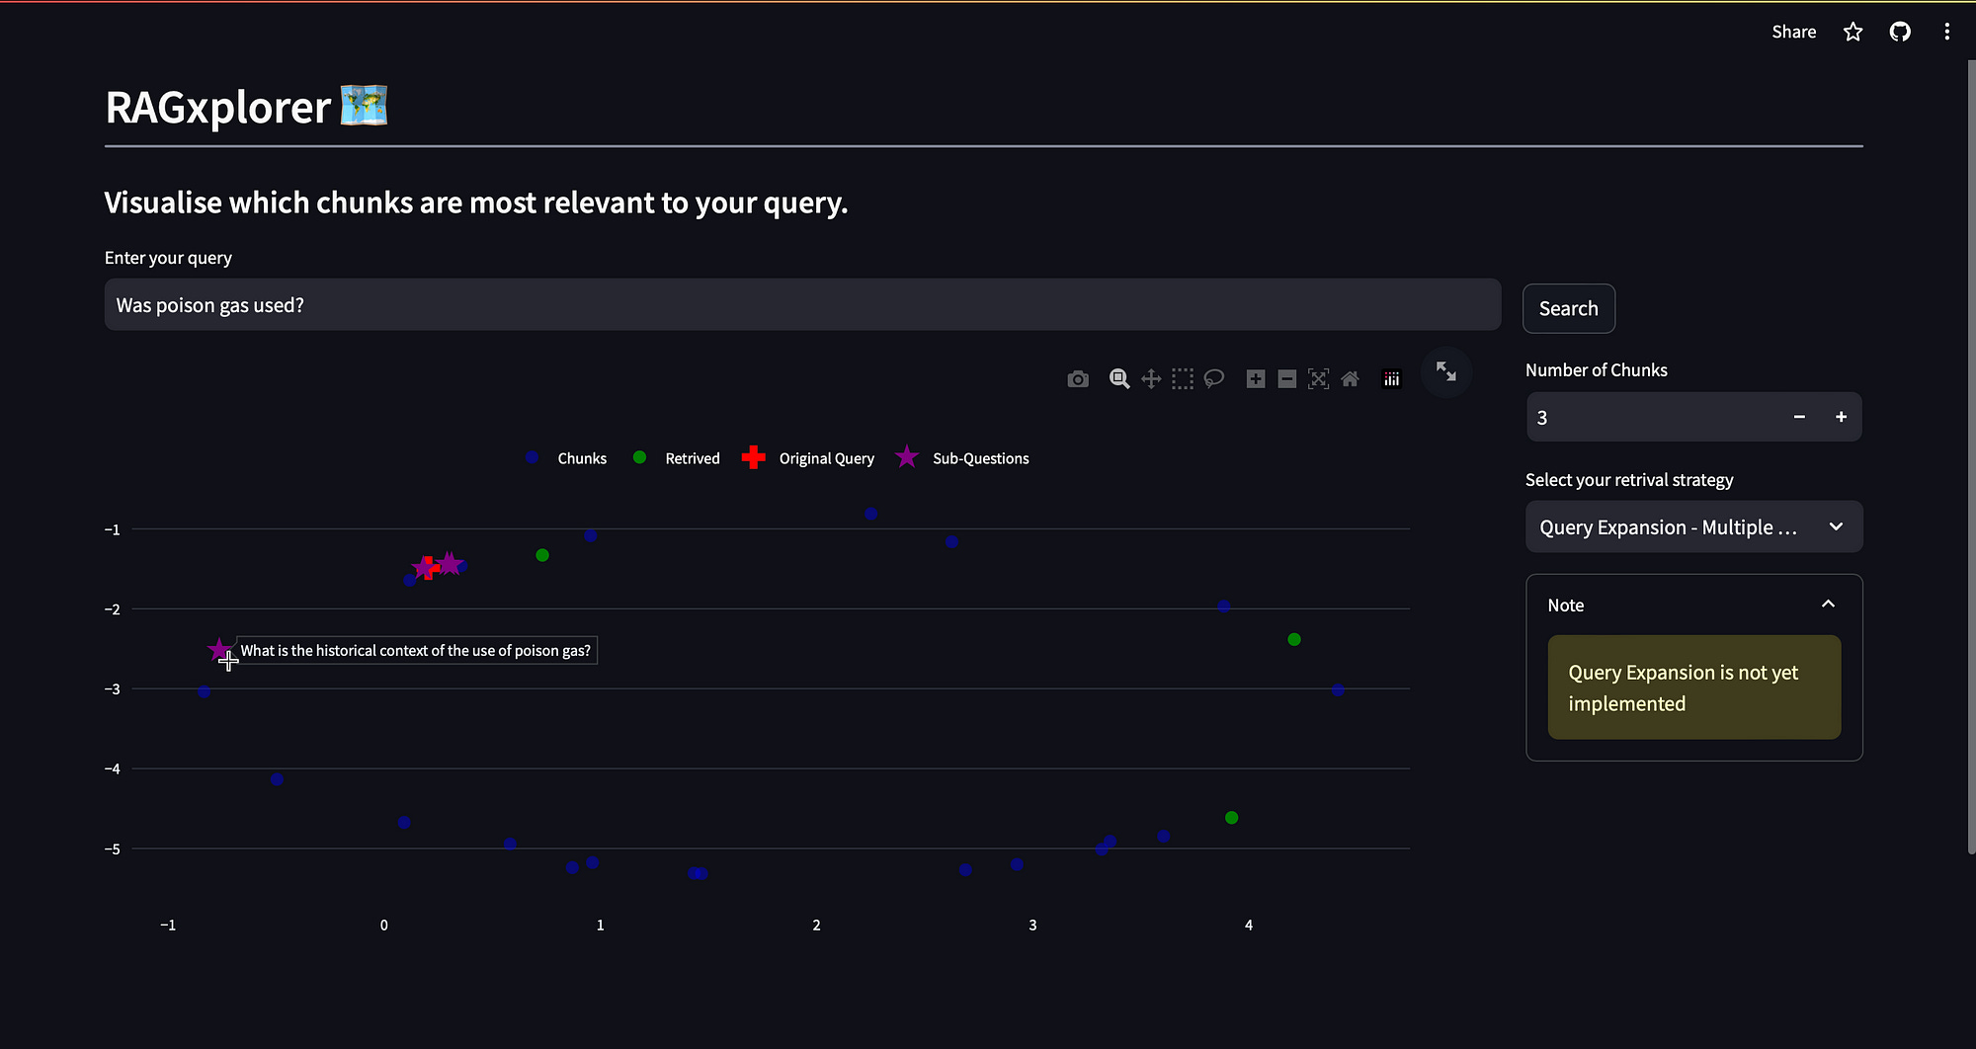Reset axes with the home icon
The image size is (1976, 1049).
click(1351, 378)
